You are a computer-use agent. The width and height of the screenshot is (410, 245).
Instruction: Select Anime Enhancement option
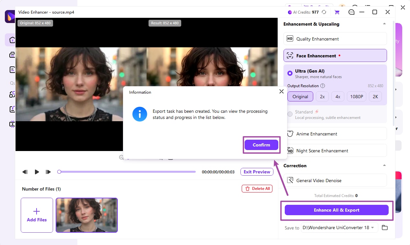(335, 134)
